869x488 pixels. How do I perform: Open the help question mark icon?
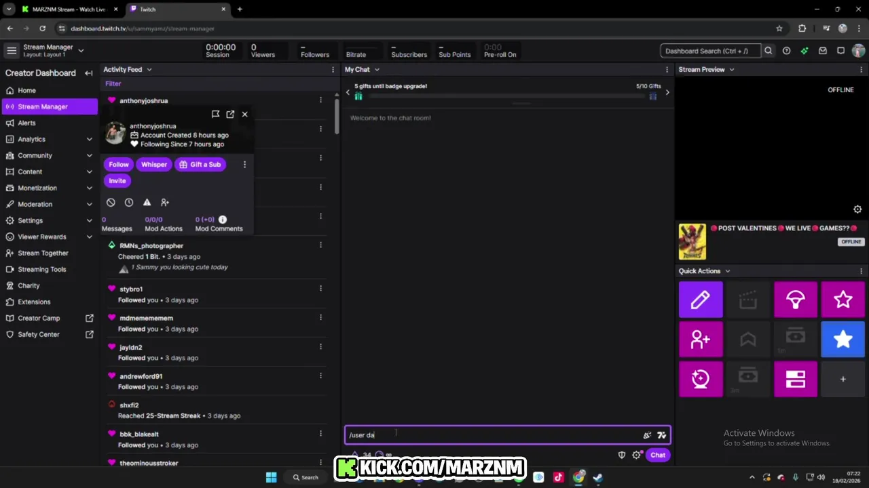click(786, 51)
